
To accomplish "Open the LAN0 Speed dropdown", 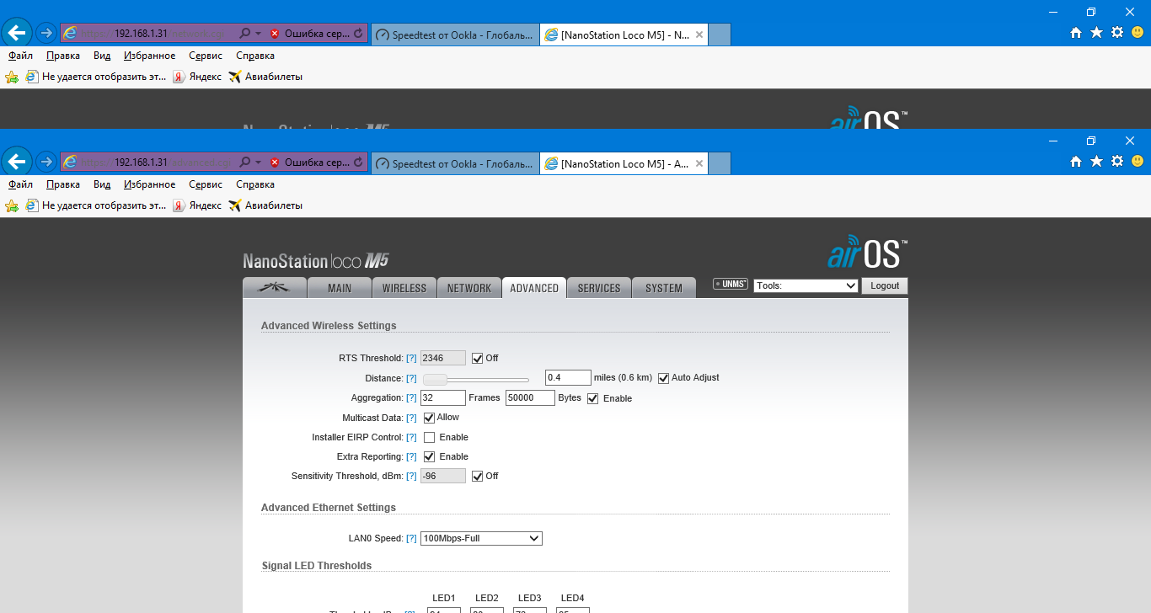I will coord(481,538).
